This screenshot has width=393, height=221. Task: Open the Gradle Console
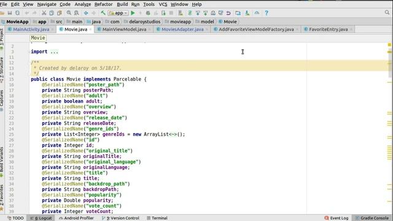[372, 218]
